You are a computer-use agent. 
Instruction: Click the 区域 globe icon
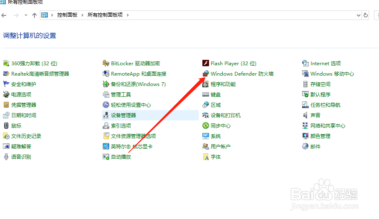click(205, 105)
